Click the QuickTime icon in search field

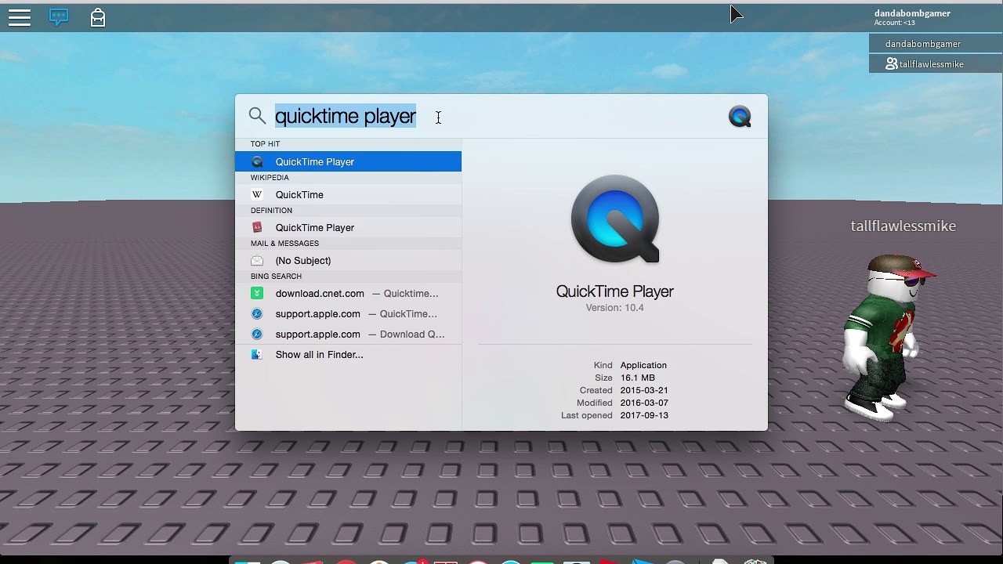(740, 117)
